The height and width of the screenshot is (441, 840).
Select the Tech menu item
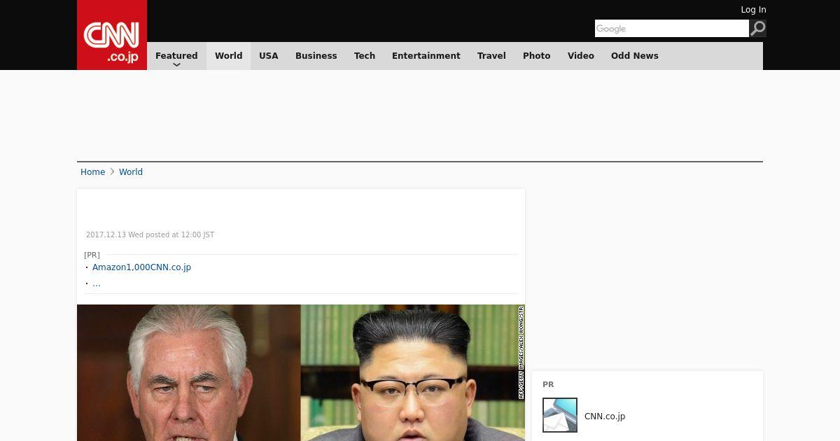click(x=365, y=56)
